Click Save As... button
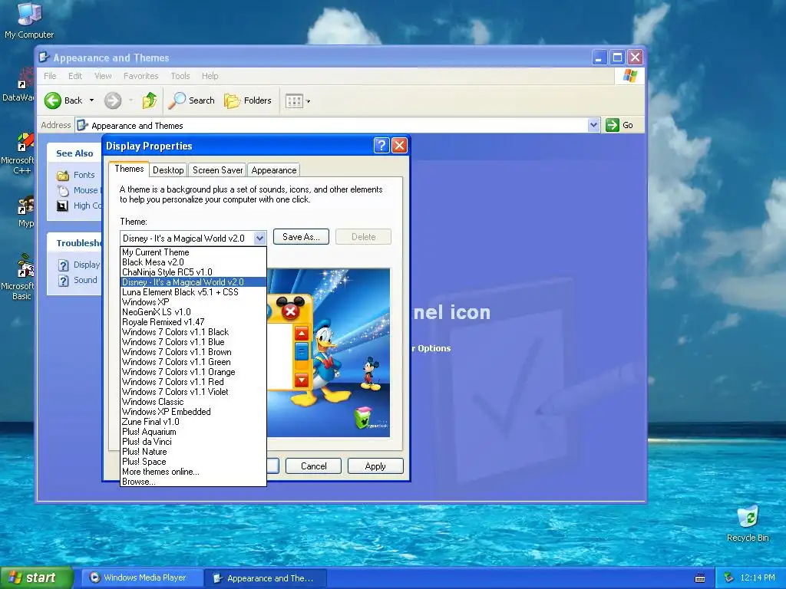The height and width of the screenshot is (589, 786). coord(301,237)
